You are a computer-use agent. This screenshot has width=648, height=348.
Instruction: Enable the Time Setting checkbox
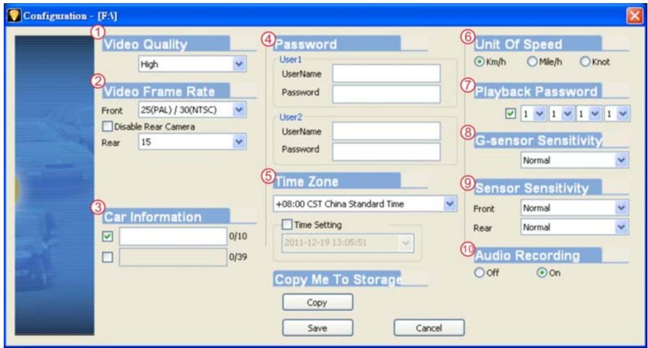(286, 225)
